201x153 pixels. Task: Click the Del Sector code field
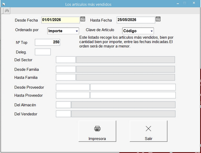[x=66, y=60]
